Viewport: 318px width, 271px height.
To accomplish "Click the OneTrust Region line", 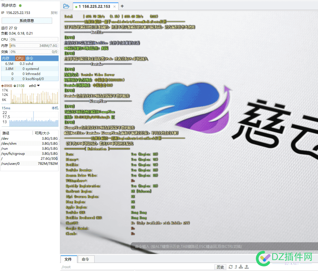I will [x=108, y=191].
